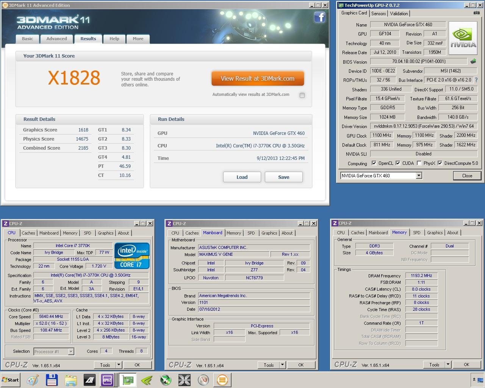Switch to the Validation tab in GPU-Z
This screenshot has height=388, width=485.
point(399,14)
